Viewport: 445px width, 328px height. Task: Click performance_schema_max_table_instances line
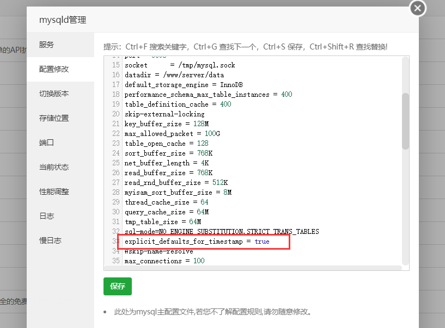208,95
